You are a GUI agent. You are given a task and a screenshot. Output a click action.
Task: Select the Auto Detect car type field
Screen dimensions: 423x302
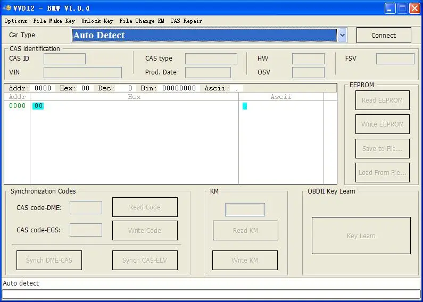point(204,35)
